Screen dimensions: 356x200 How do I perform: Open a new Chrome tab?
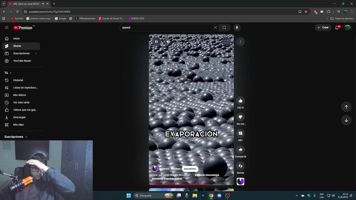(54, 4)
